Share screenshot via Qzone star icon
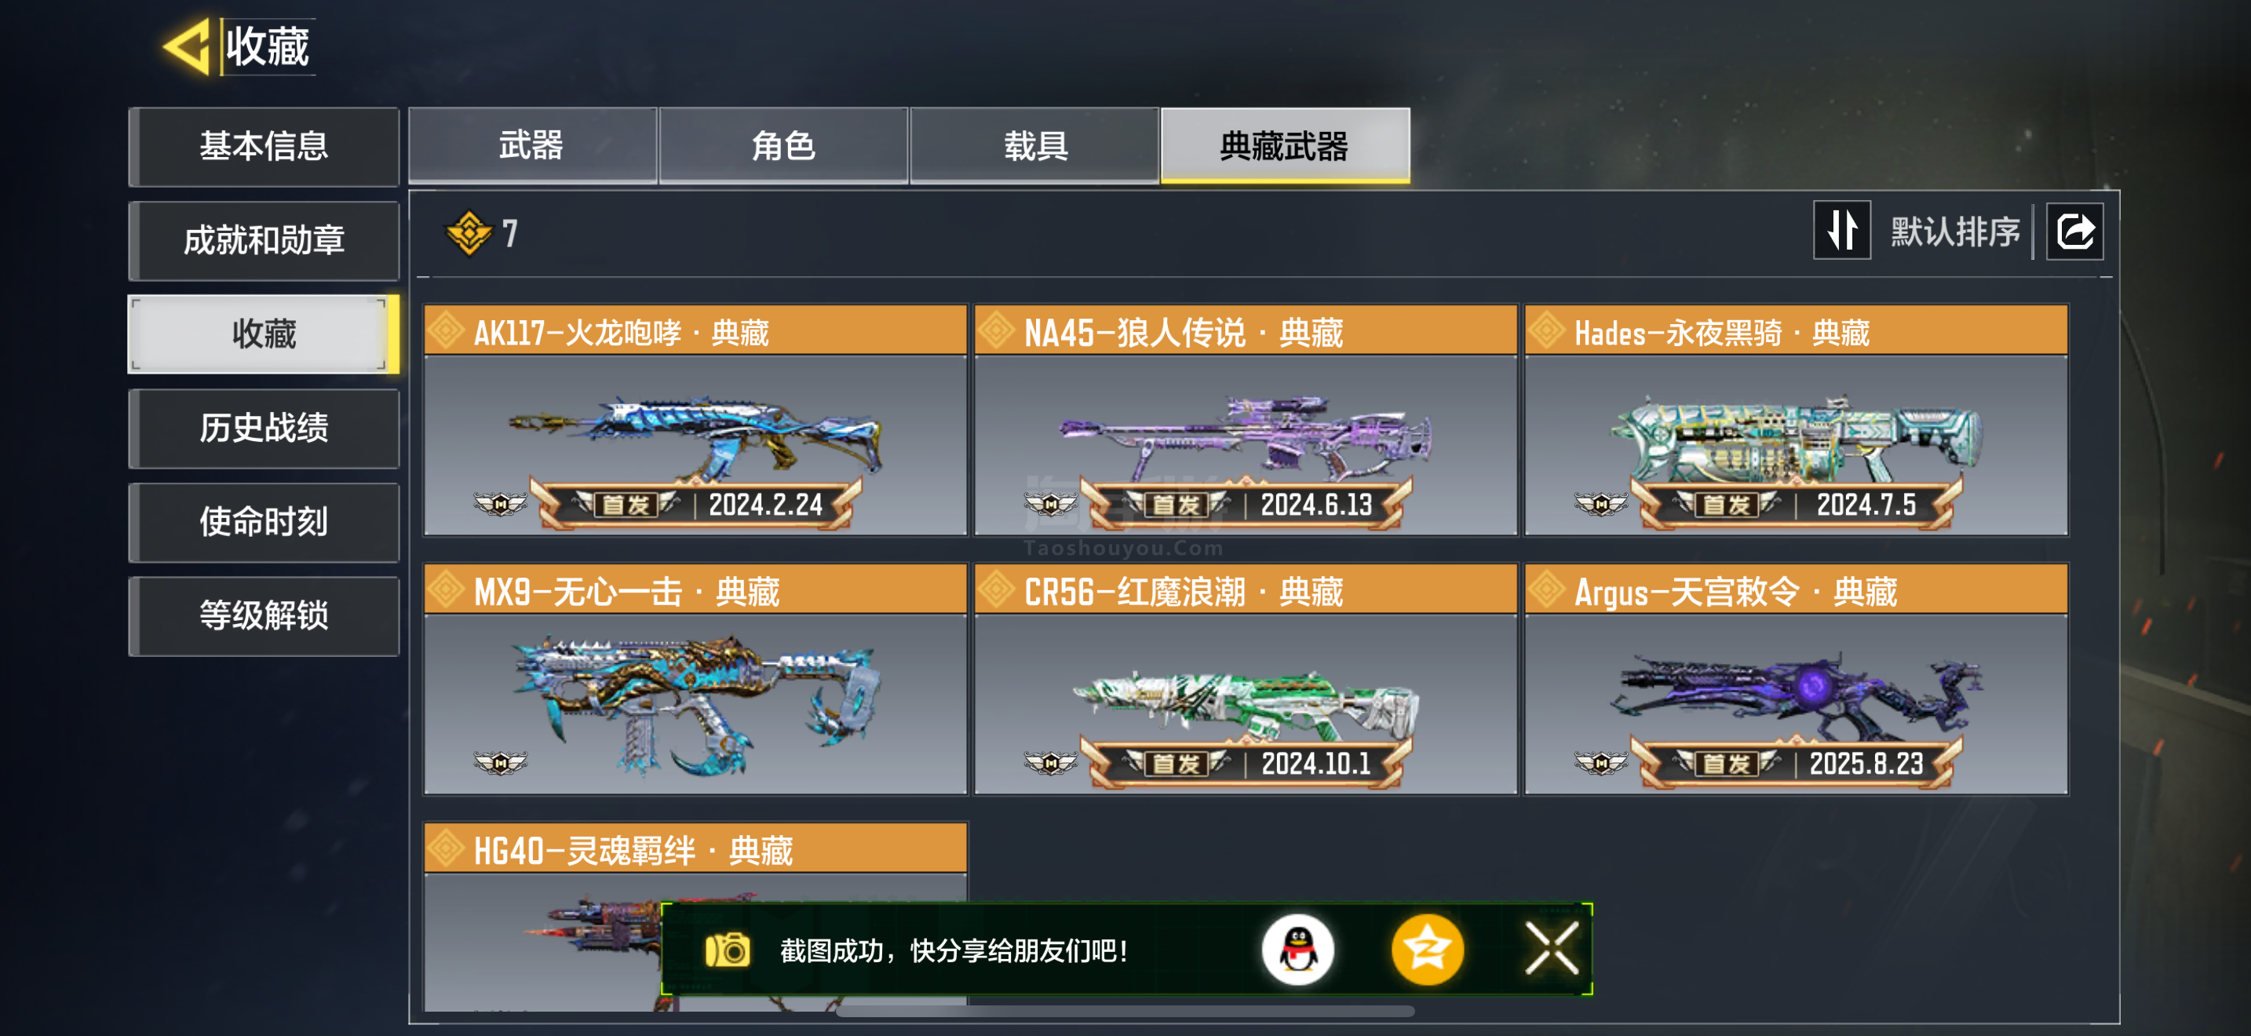The image size is (2251, 1036). click(1428, 950)
